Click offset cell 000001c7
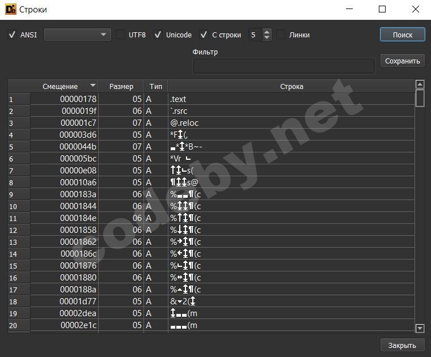 (x=64, y=123)
